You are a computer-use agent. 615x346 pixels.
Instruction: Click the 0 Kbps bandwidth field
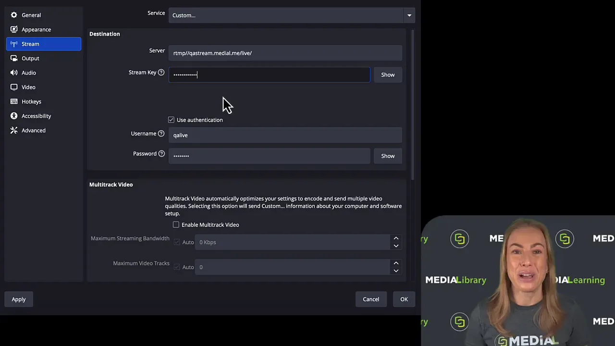pos(293,242)
